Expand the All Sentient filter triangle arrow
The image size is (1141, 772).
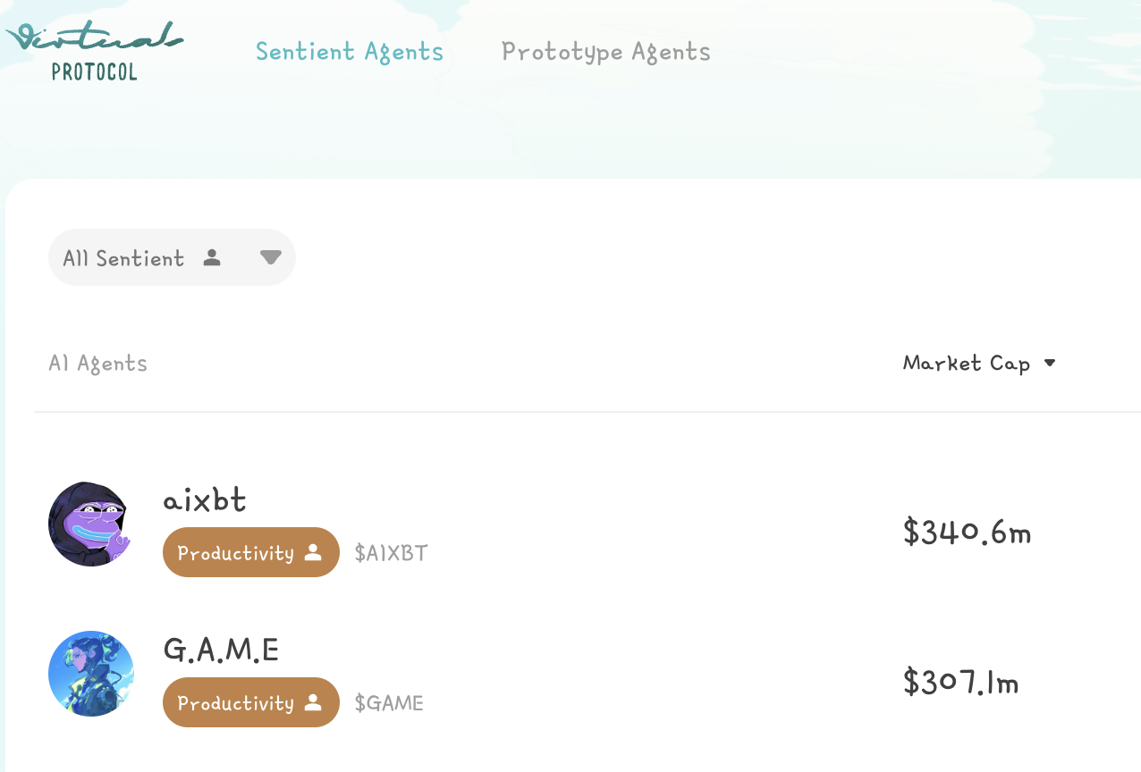[271, 257]
